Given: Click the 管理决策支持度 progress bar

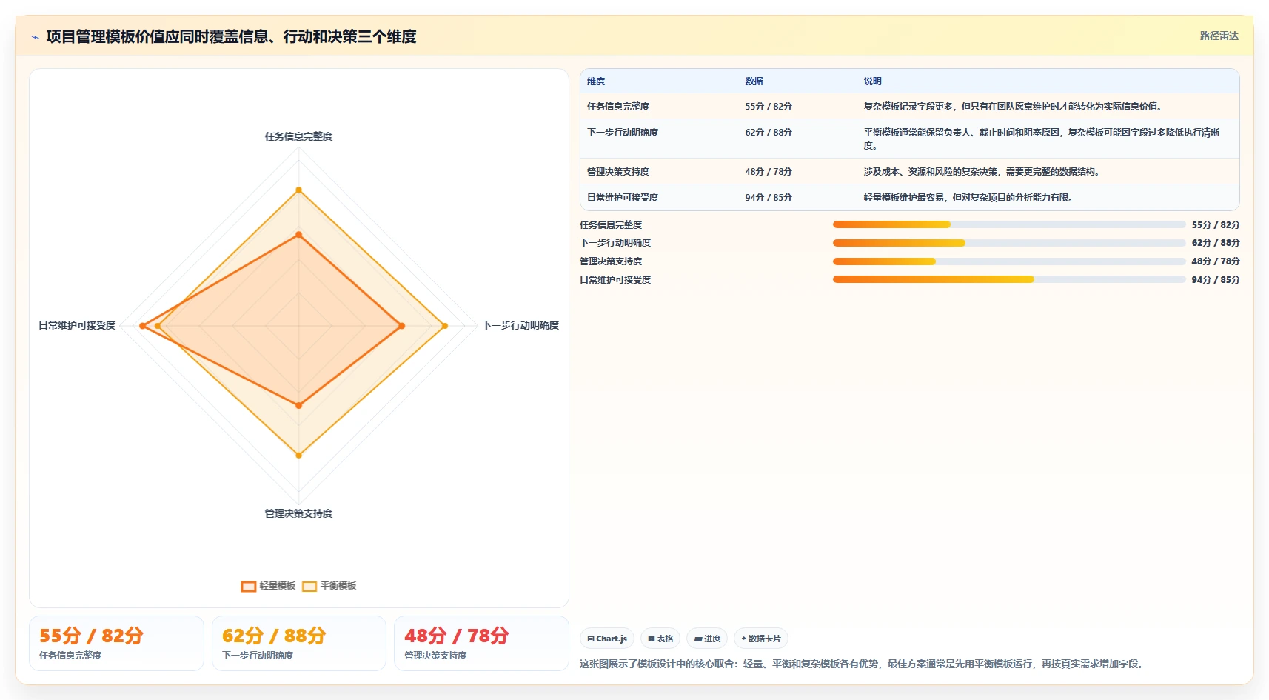Looking at the screenshot, I should 1009,261.
